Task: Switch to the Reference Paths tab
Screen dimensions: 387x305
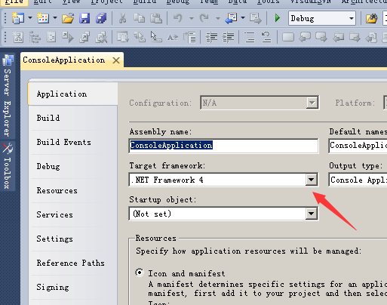Action: pos(70,263)
